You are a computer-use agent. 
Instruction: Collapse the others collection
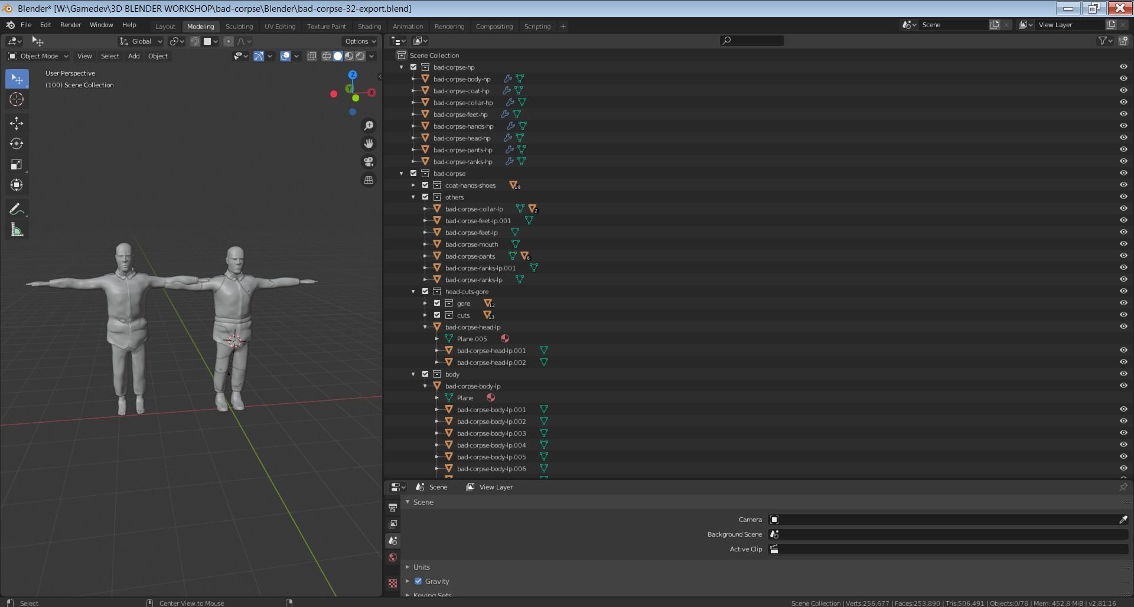tap(413, 197)
